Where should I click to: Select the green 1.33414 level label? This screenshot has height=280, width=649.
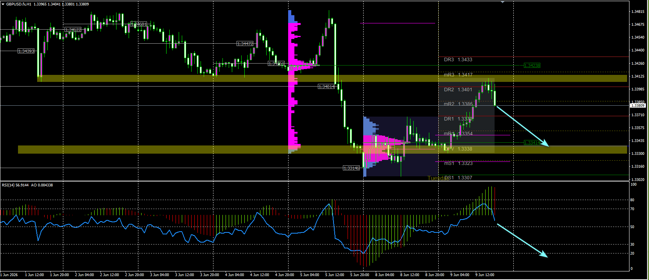click(x=532, y=143)
